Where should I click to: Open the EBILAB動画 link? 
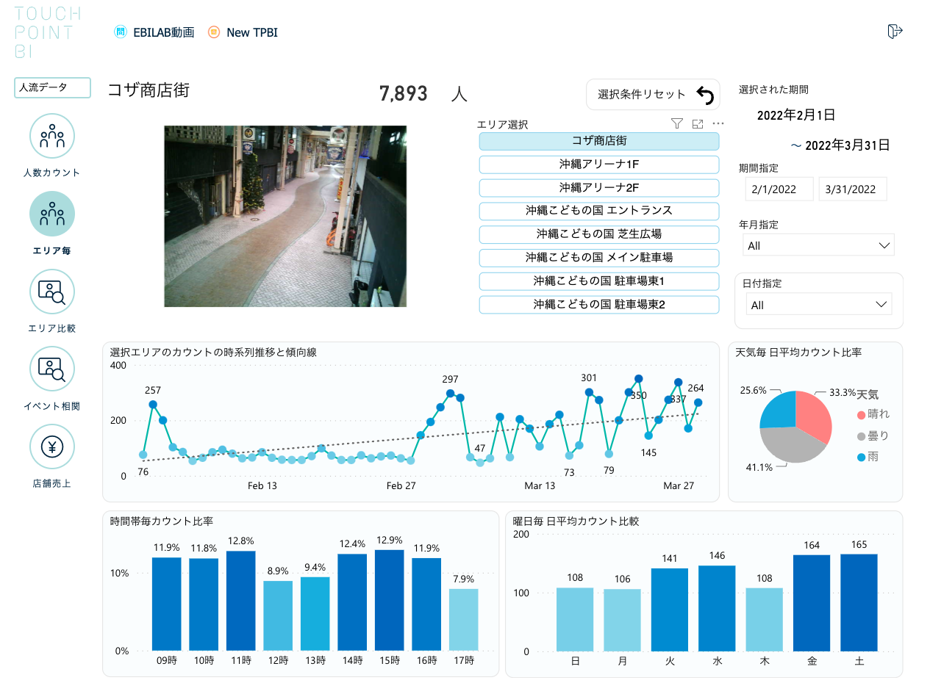163,32
